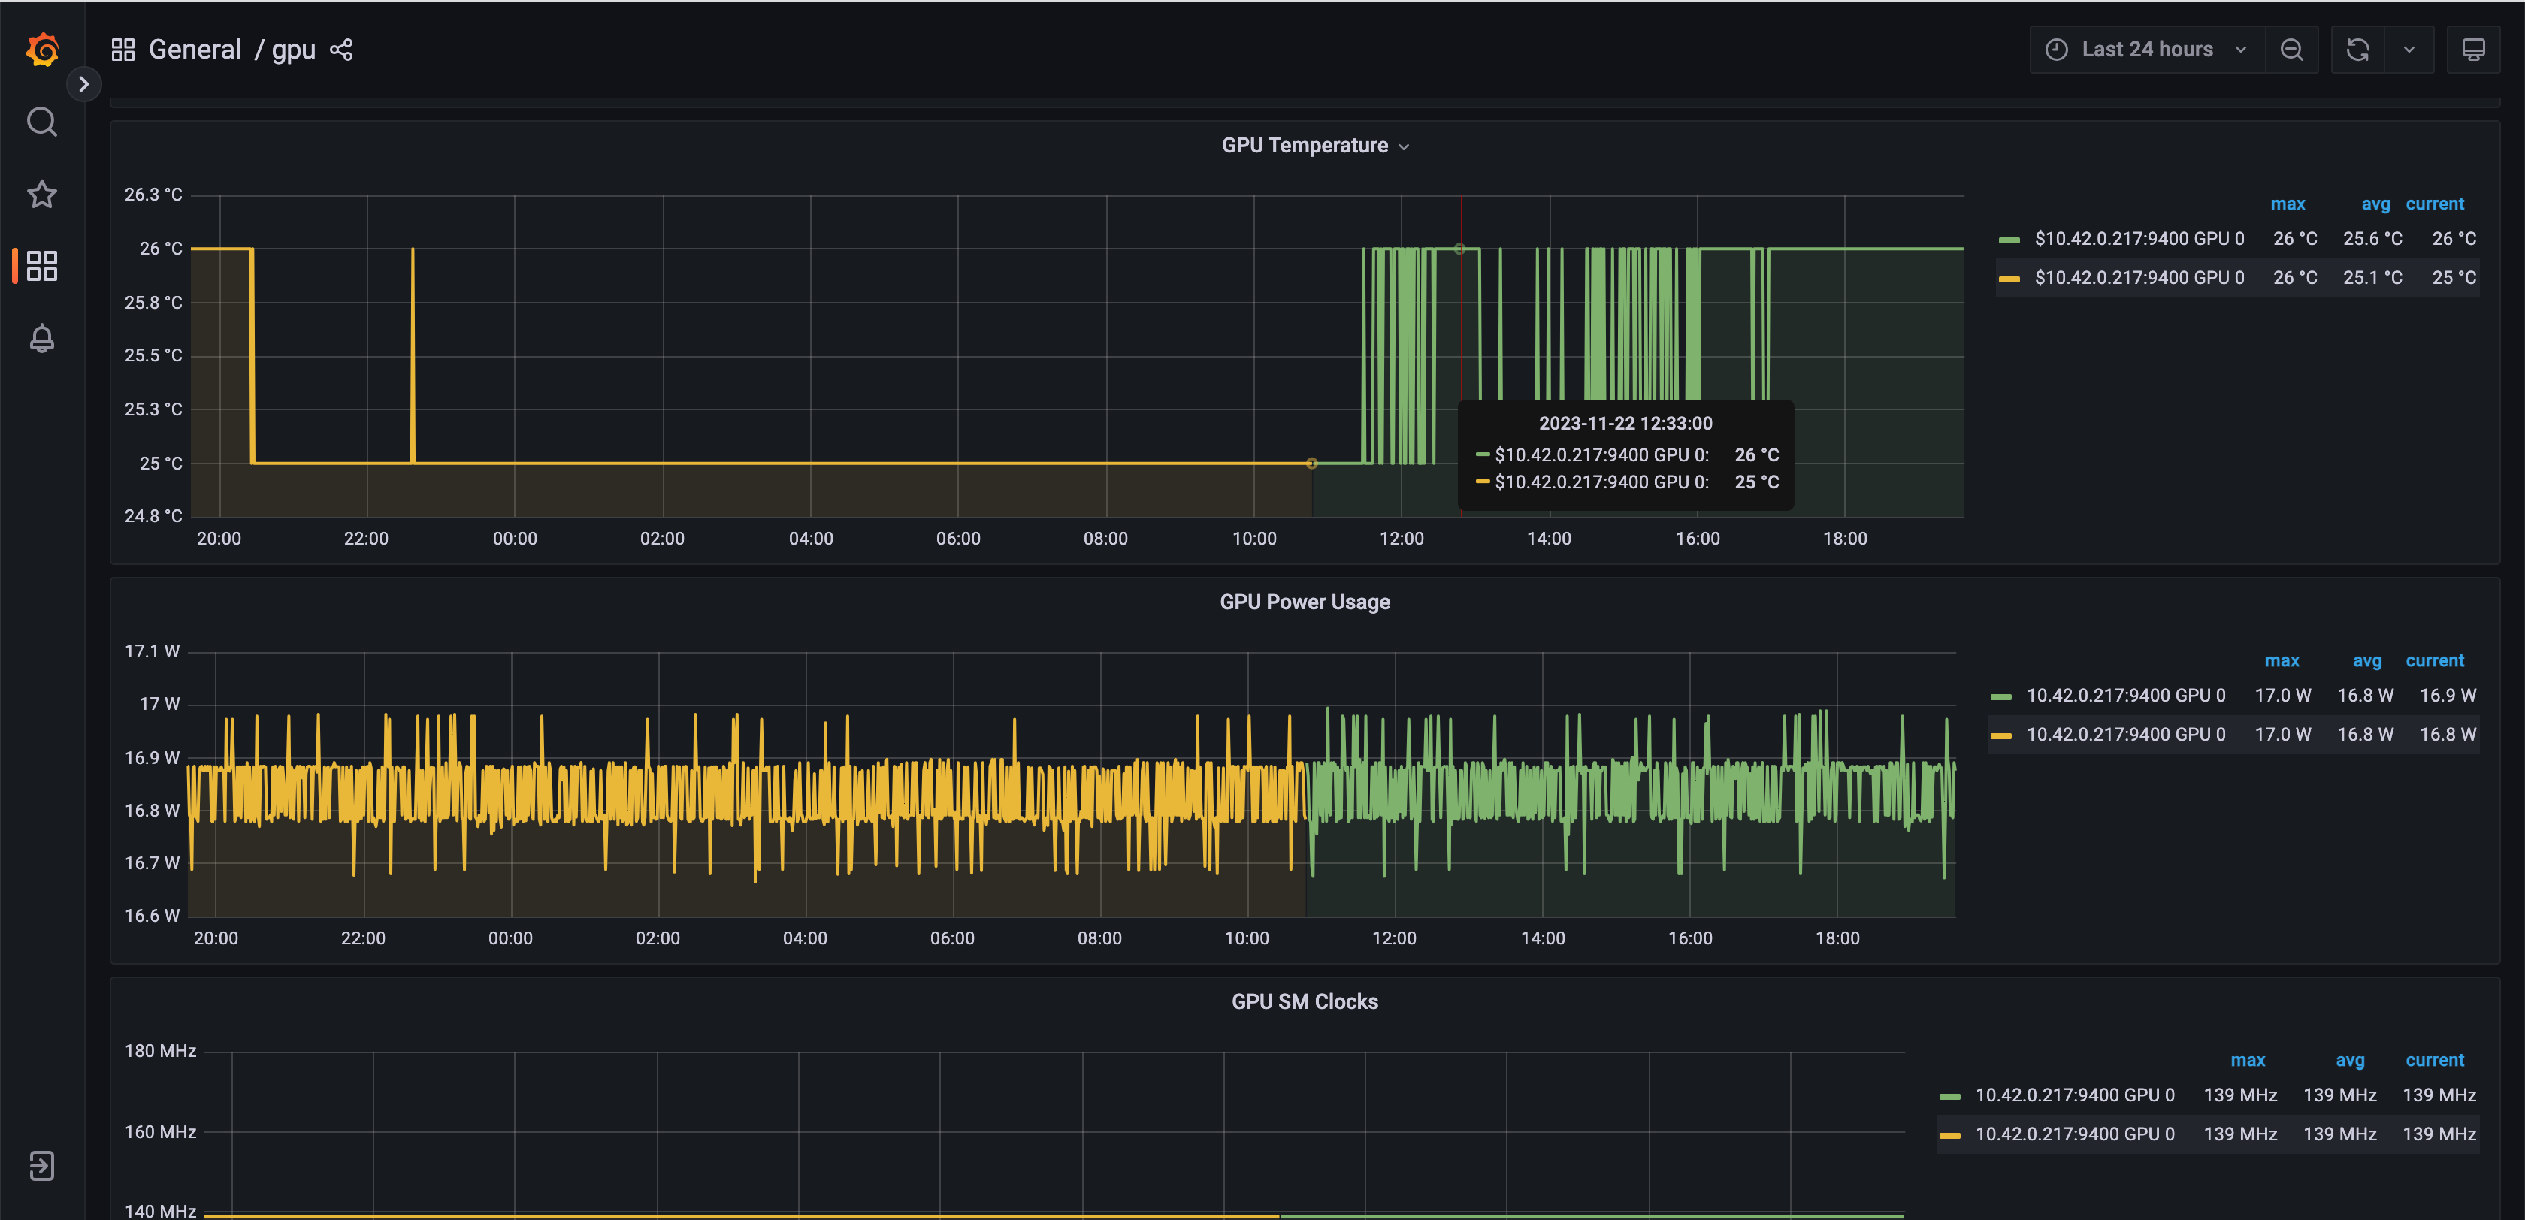This screenshot has width=2525, height=1220.
Task: Click the dashboard grid icon beside General
Action: tap(122, 49)
